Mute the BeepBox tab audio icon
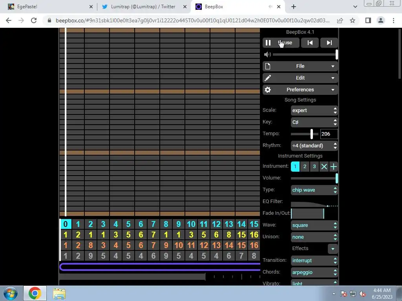This screenshot has width=402, height=301. (x=270, y=7)
